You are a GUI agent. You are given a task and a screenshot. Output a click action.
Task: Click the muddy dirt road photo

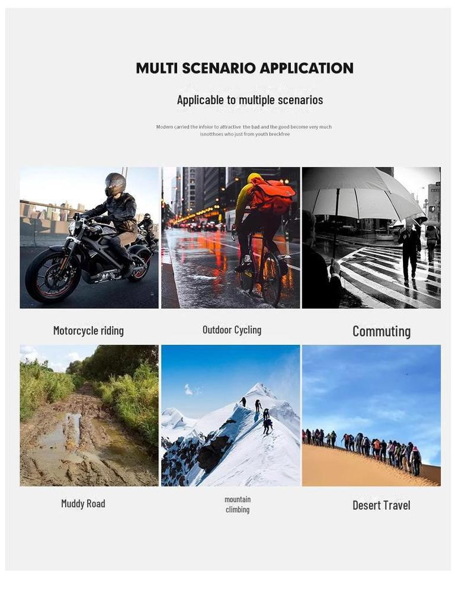pos(89,416)
